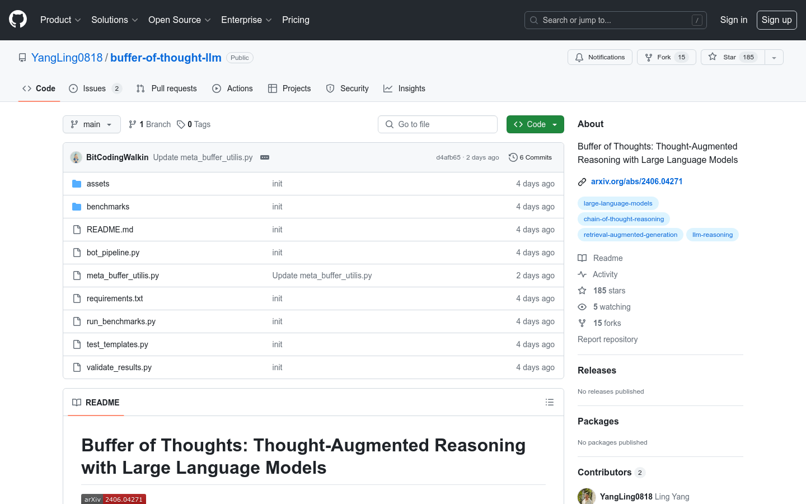Go to Pricing page
The width and height of the screenshot is (806, 504).
[296, 20]
